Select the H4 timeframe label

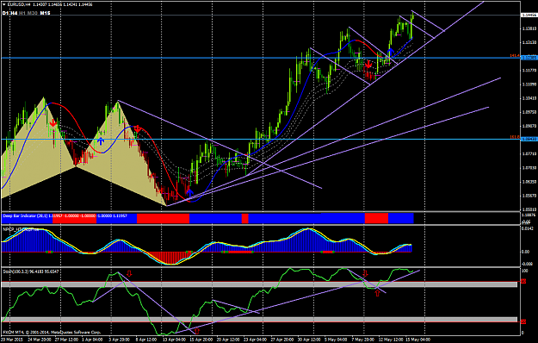14,13
